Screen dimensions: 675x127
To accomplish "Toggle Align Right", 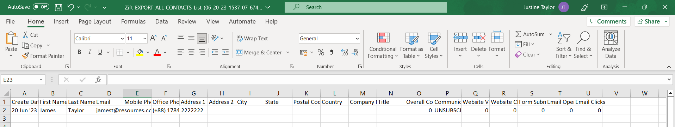I will point(202,52).
